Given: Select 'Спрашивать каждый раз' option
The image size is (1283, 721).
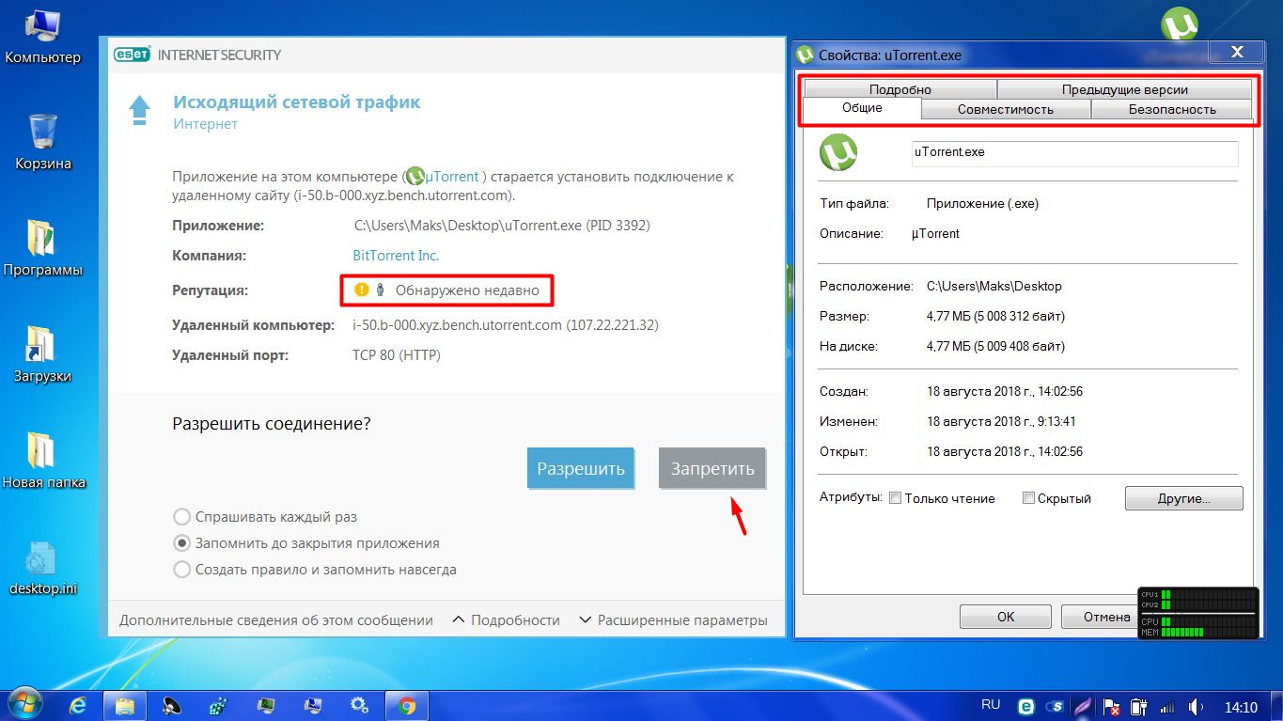Looking at the screenshot, I should pos(181,517).
